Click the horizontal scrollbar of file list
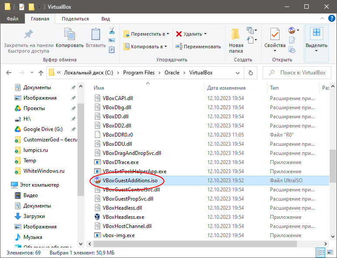Image resolution: width=337 pixels, height=258 pixels. pos(195,244)
